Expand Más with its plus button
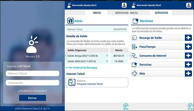Image resolution: width=194 pixels, height=111 pixels. (188, 74)
